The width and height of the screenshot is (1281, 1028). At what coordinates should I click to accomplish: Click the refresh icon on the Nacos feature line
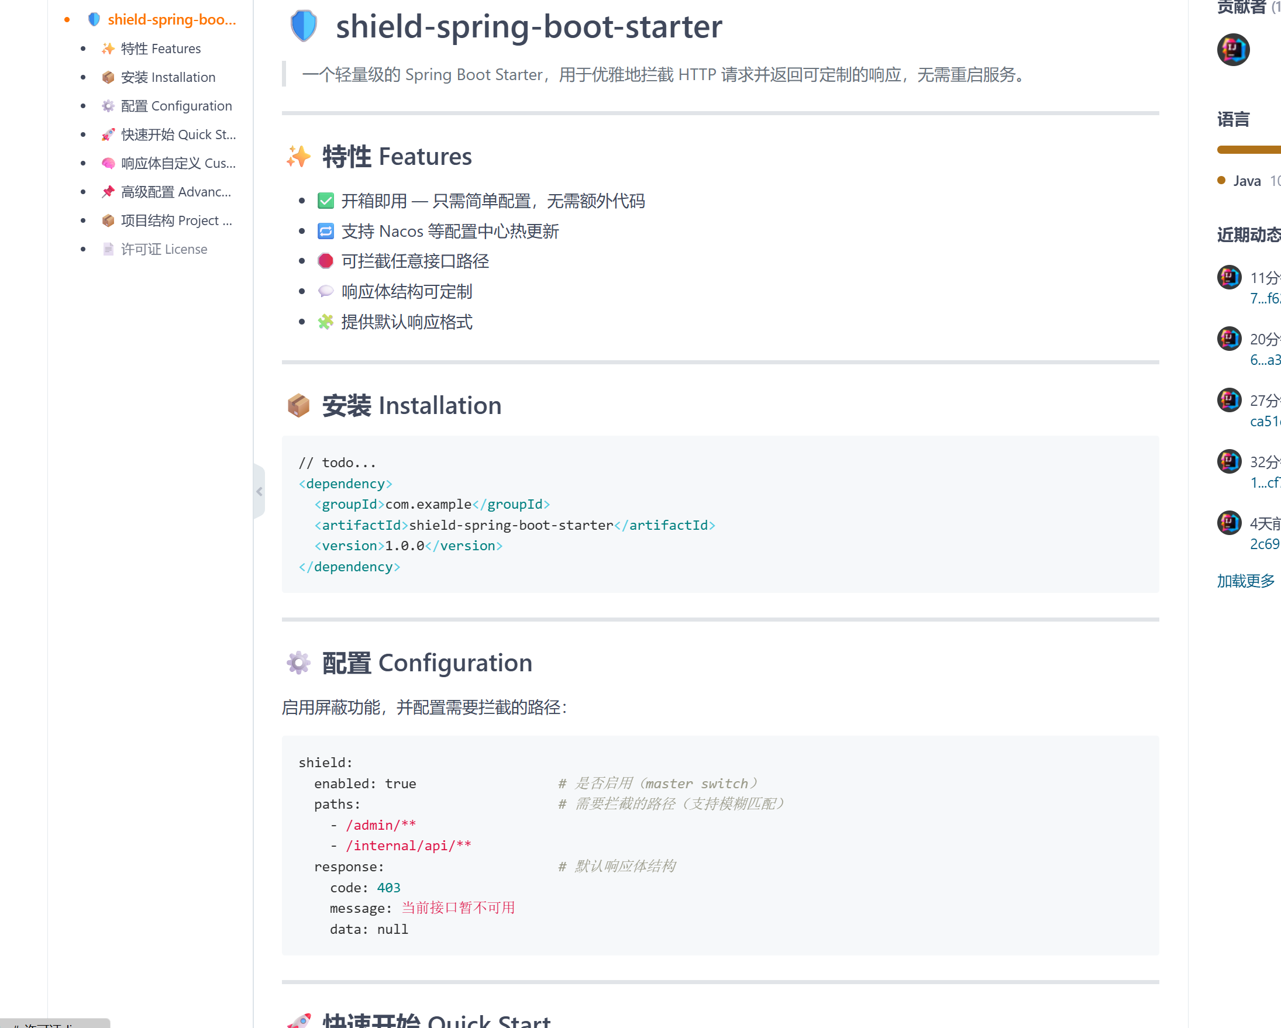point(326,231)
